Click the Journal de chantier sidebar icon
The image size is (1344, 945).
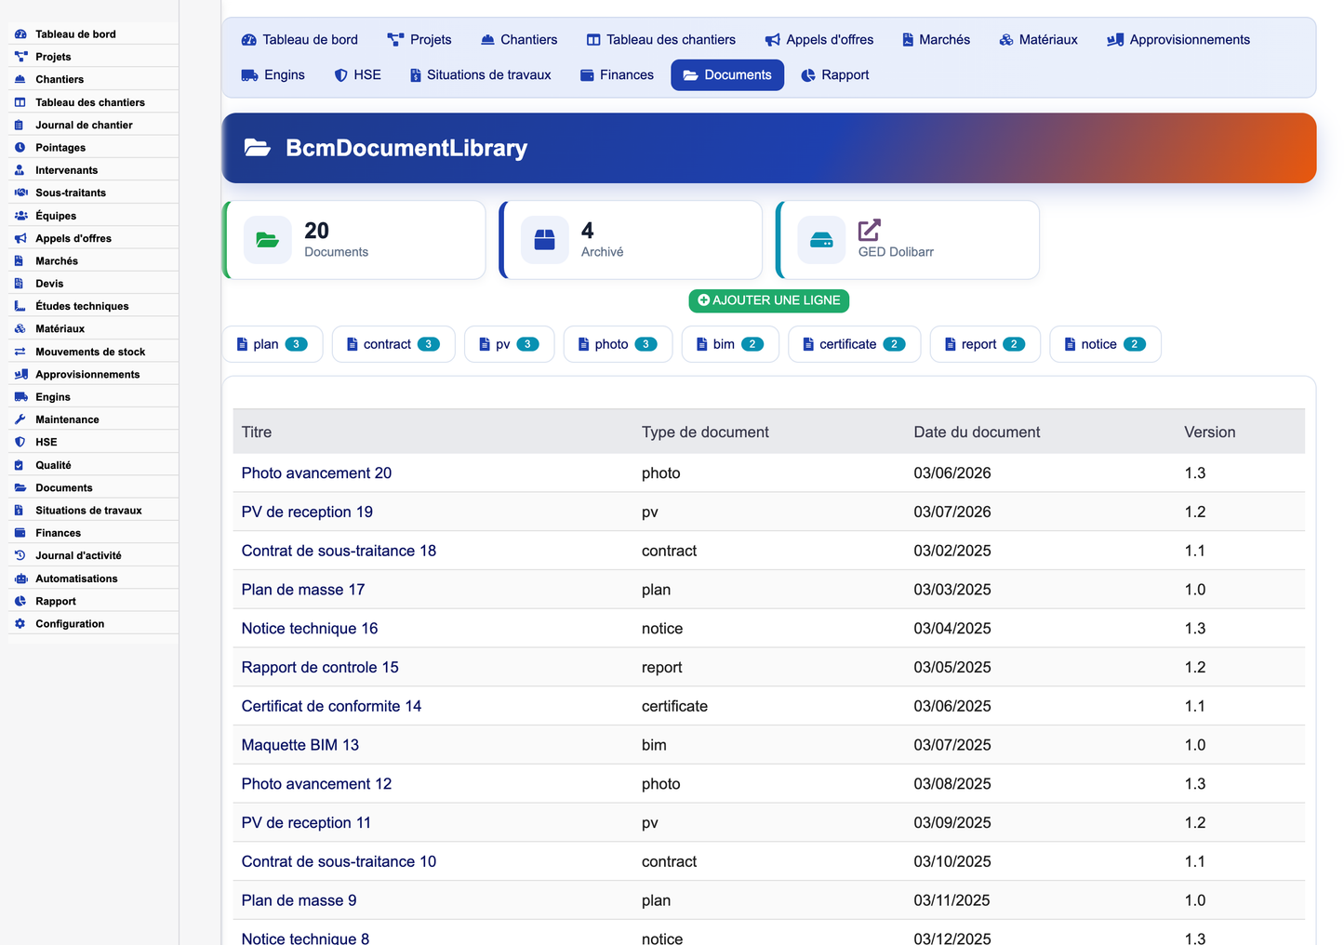click(x=20, y=125)
